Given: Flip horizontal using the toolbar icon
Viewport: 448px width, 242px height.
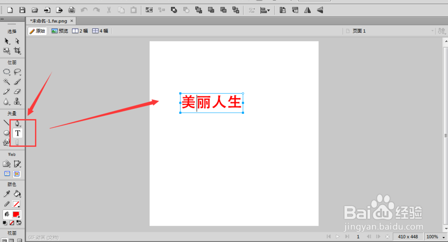Looking at the screenshot, I should [x=307, y=10].
